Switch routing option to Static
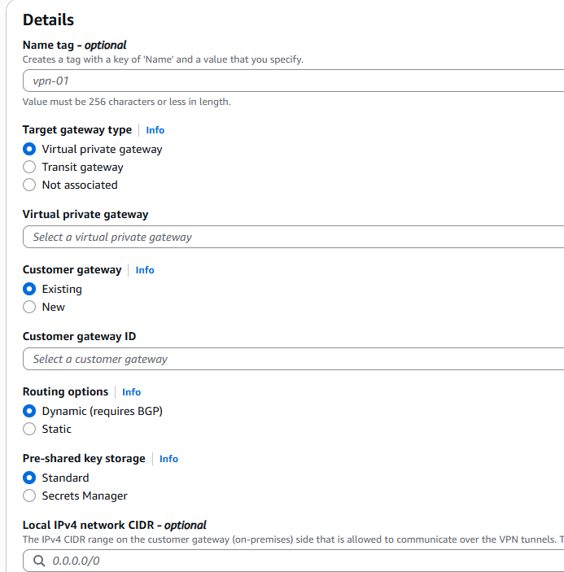 (29, 429)
